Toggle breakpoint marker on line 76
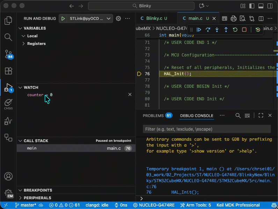This screenshot has width=278, height=209. (139, 74)
